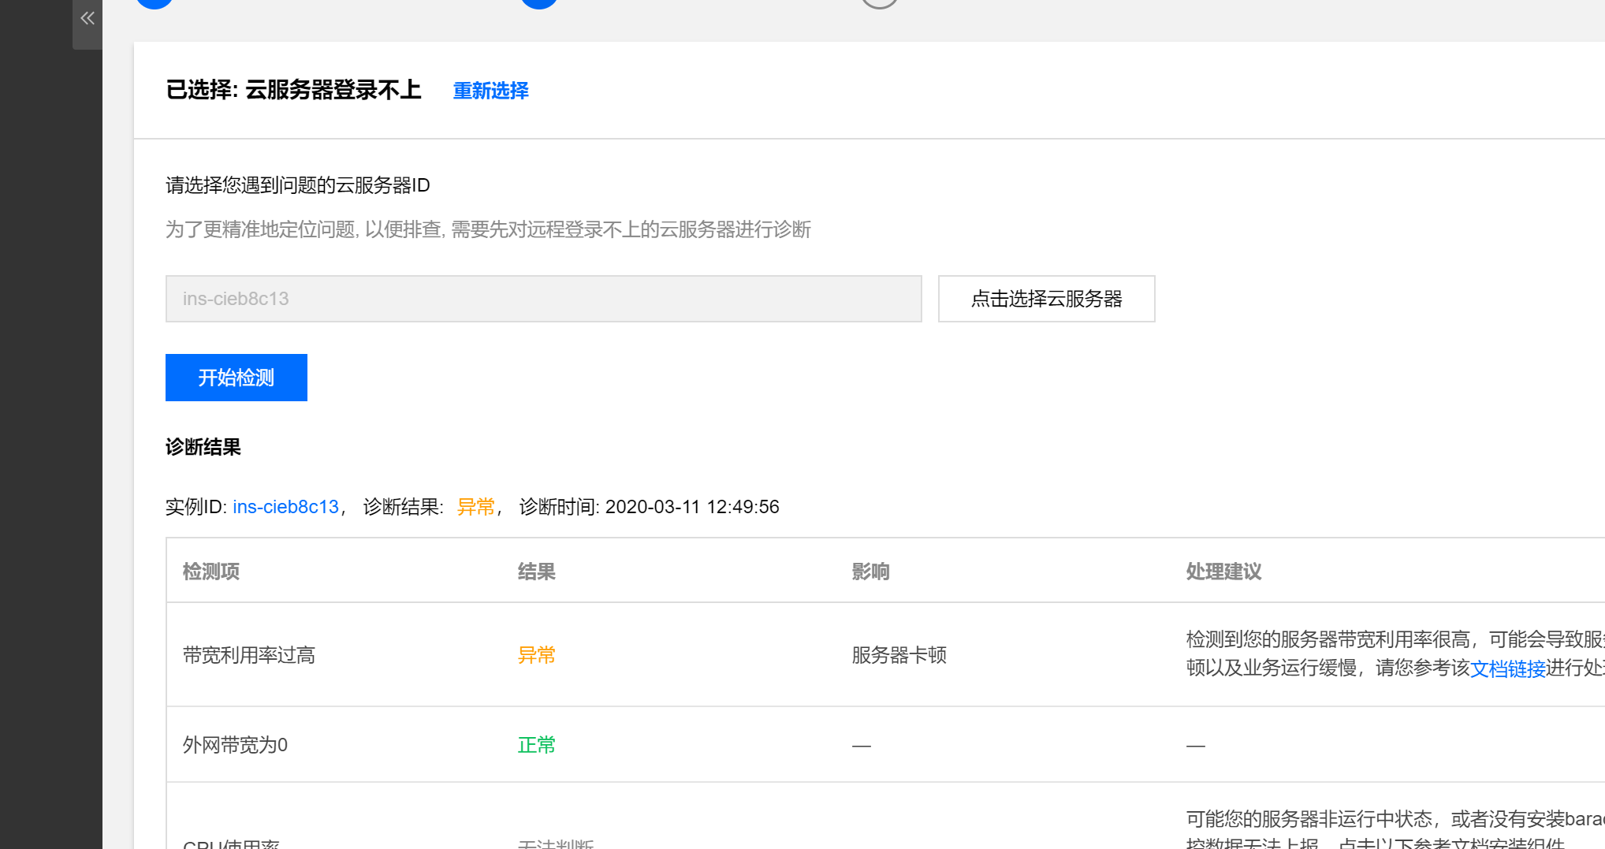
Task: Click the green 正常 result status
Action: [536, 745]
